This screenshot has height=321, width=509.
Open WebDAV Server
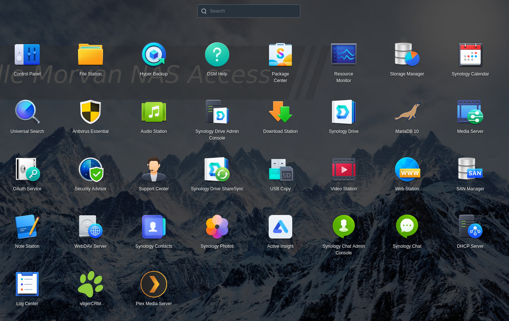tap(91, 227)
